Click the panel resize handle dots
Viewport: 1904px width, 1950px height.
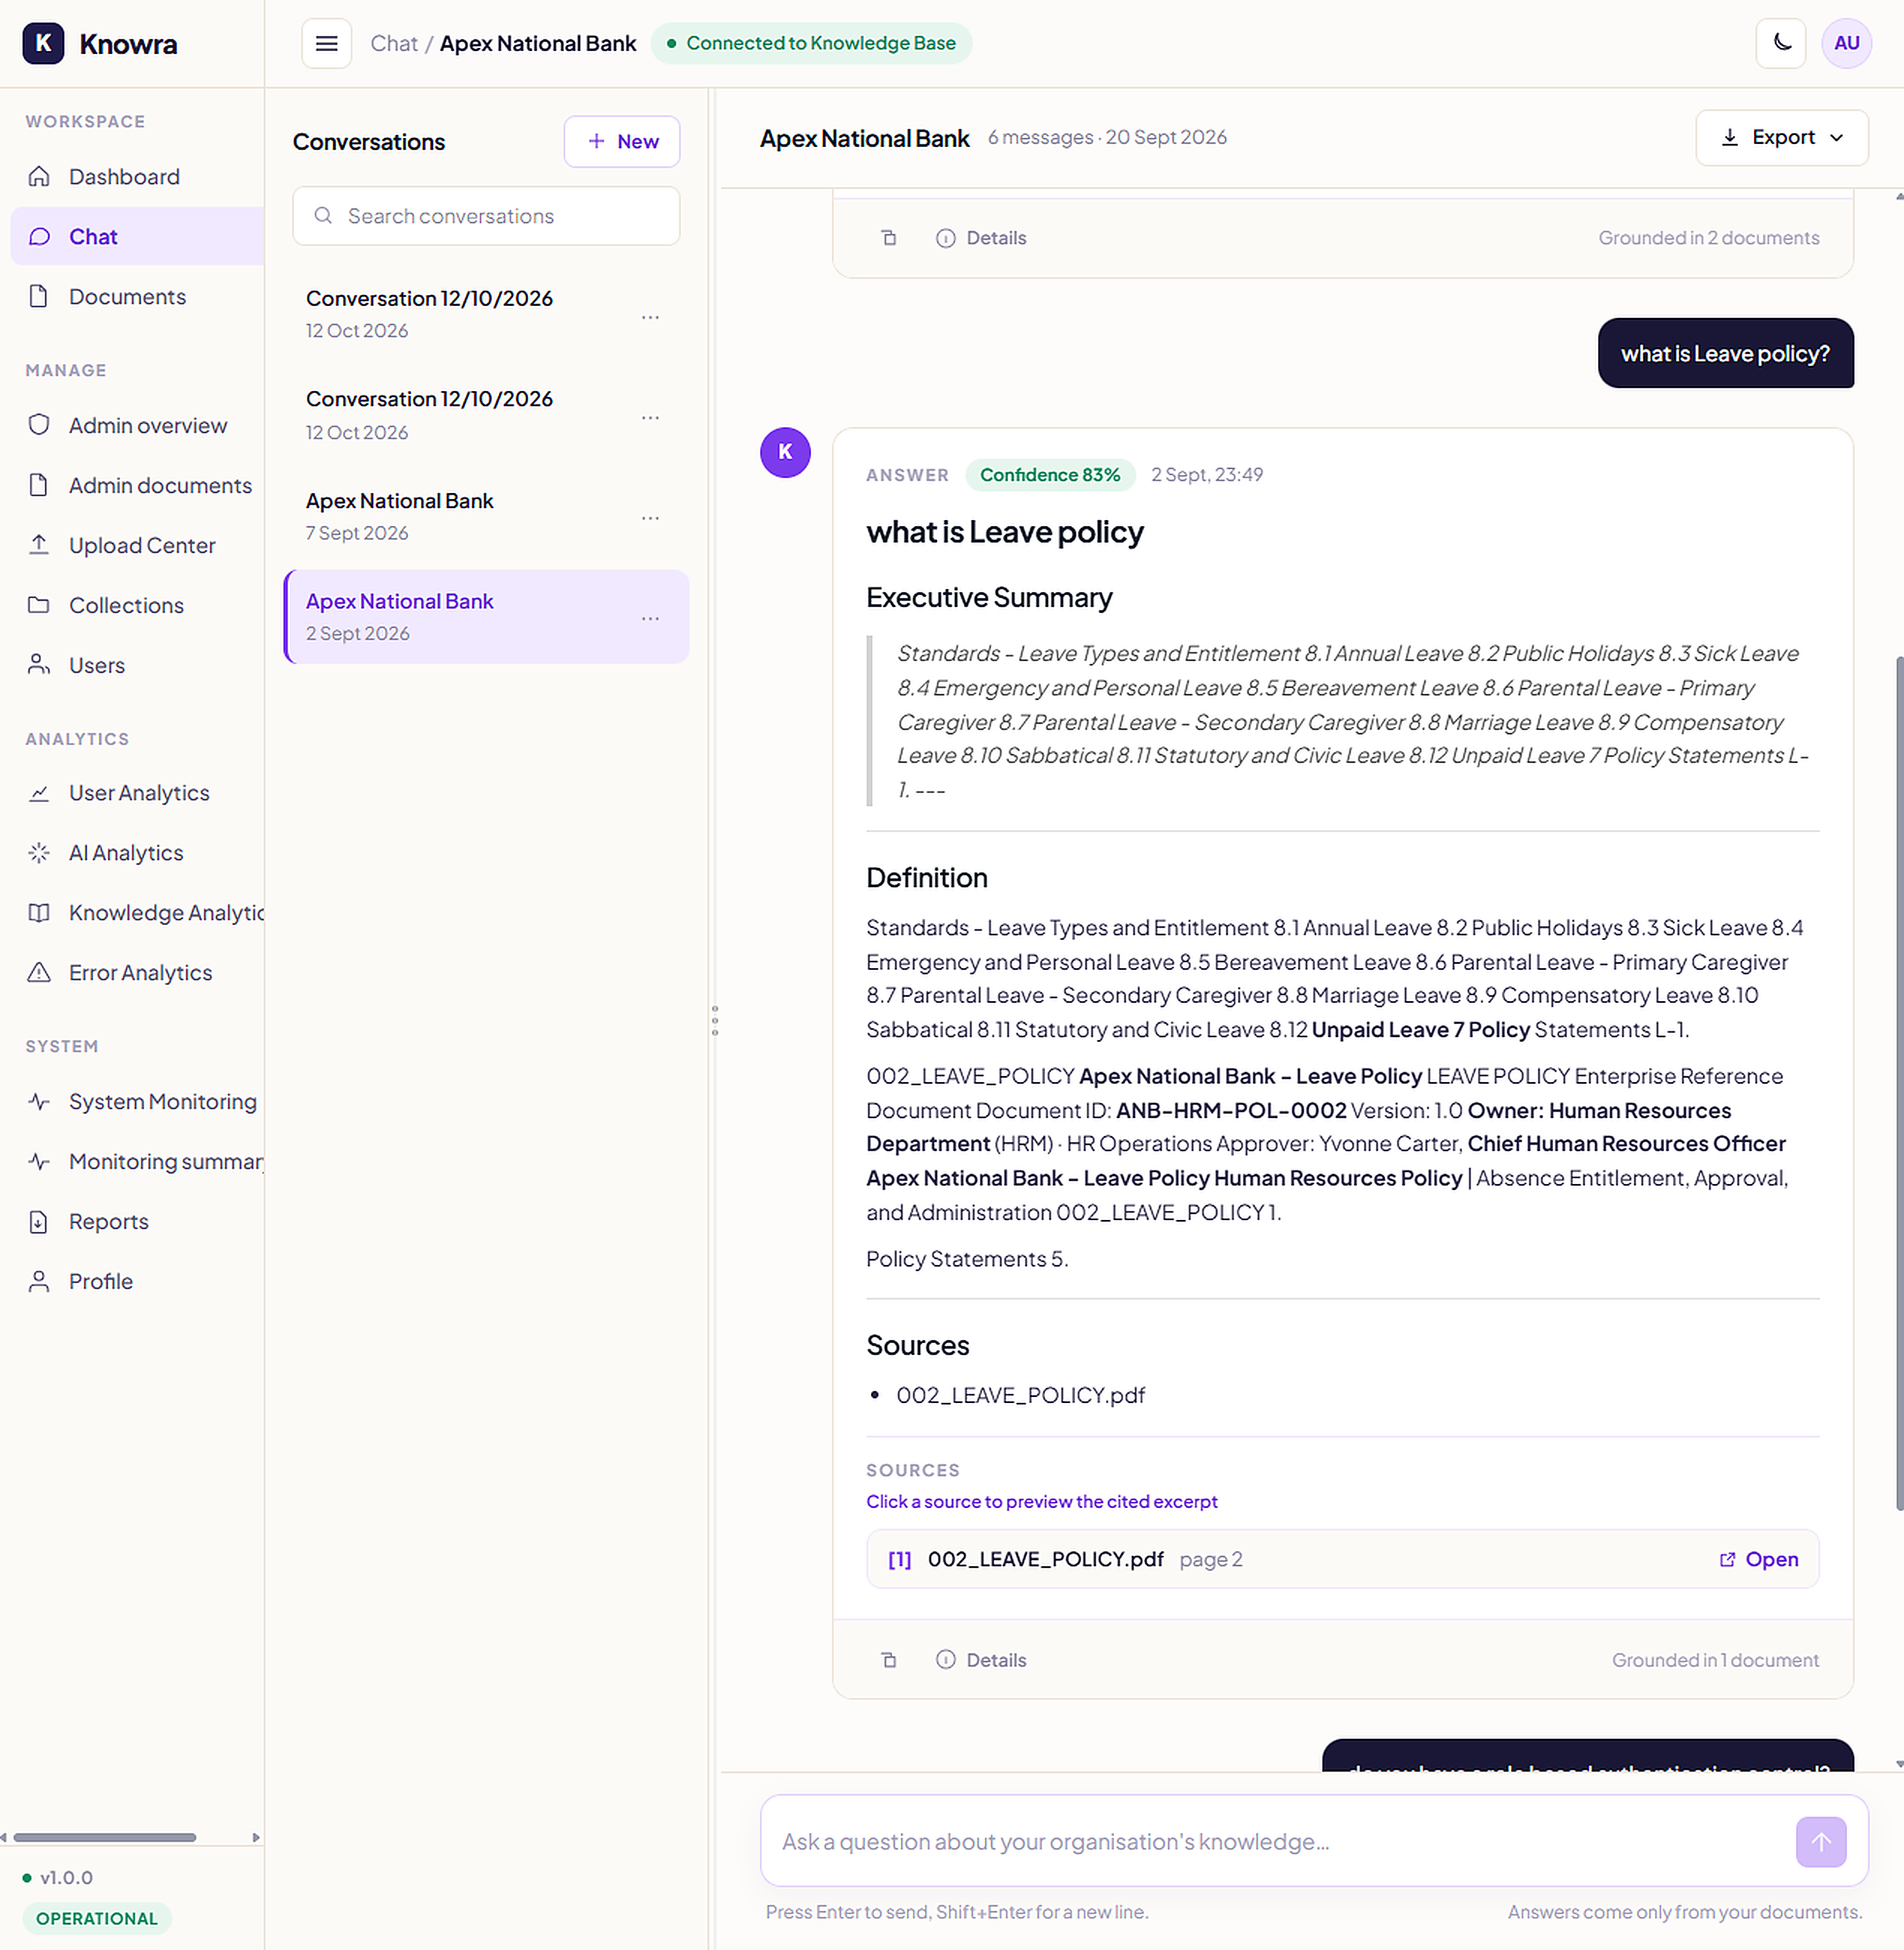(x=714, y=1020)
